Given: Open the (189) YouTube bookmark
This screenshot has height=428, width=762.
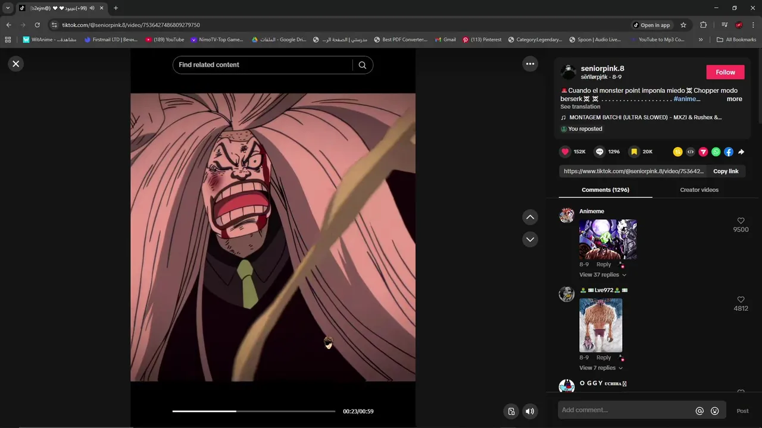Looking at the screenshot, I should click(x=165, y=40).
